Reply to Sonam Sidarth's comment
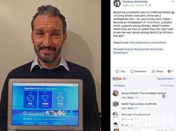Image resolution: width=176 pixels, height=131 pixels. point(130,97)
